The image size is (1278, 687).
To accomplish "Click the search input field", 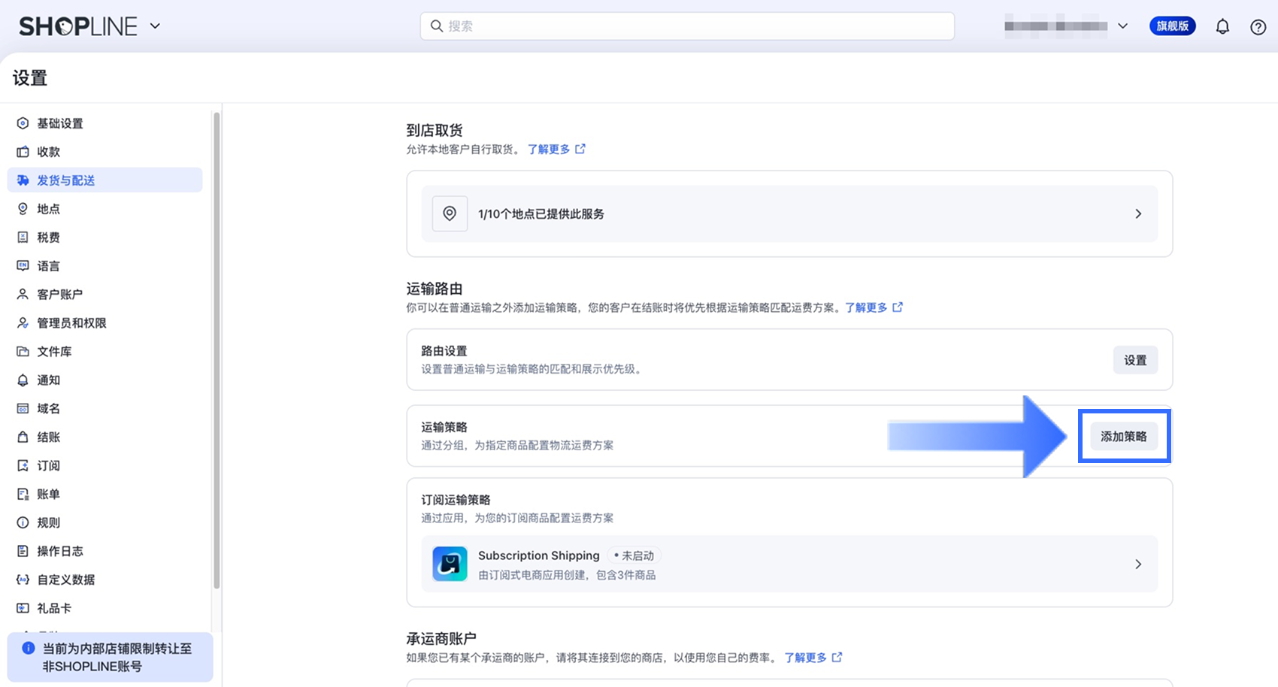I will point(687,26).
